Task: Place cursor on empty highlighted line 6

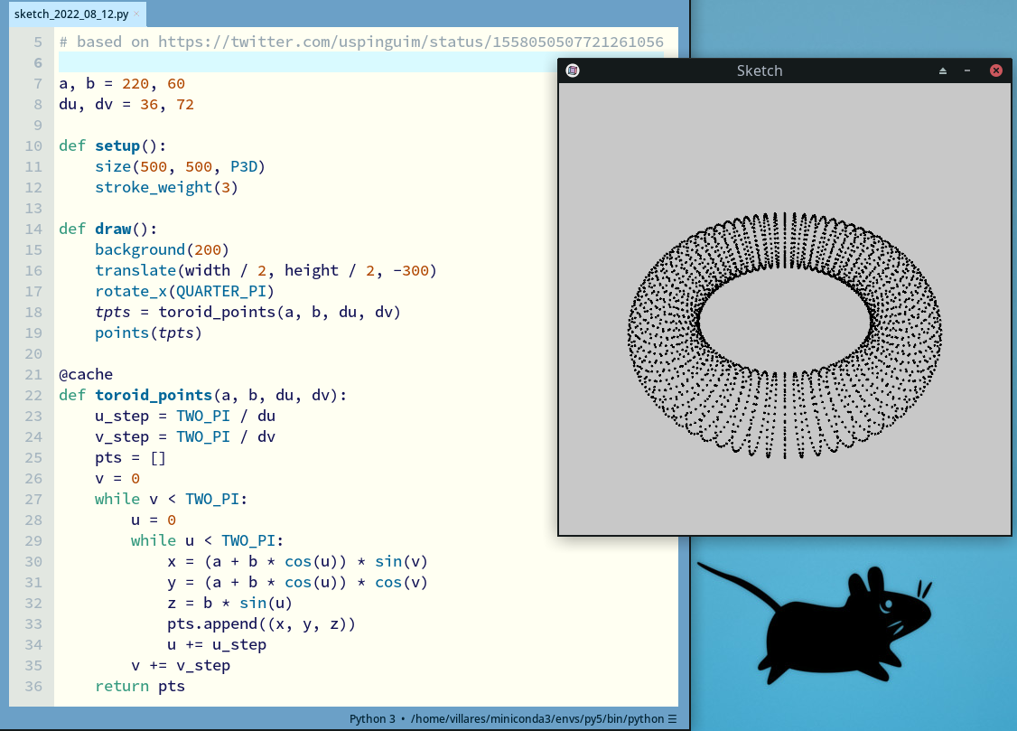Action: [271, 62]
